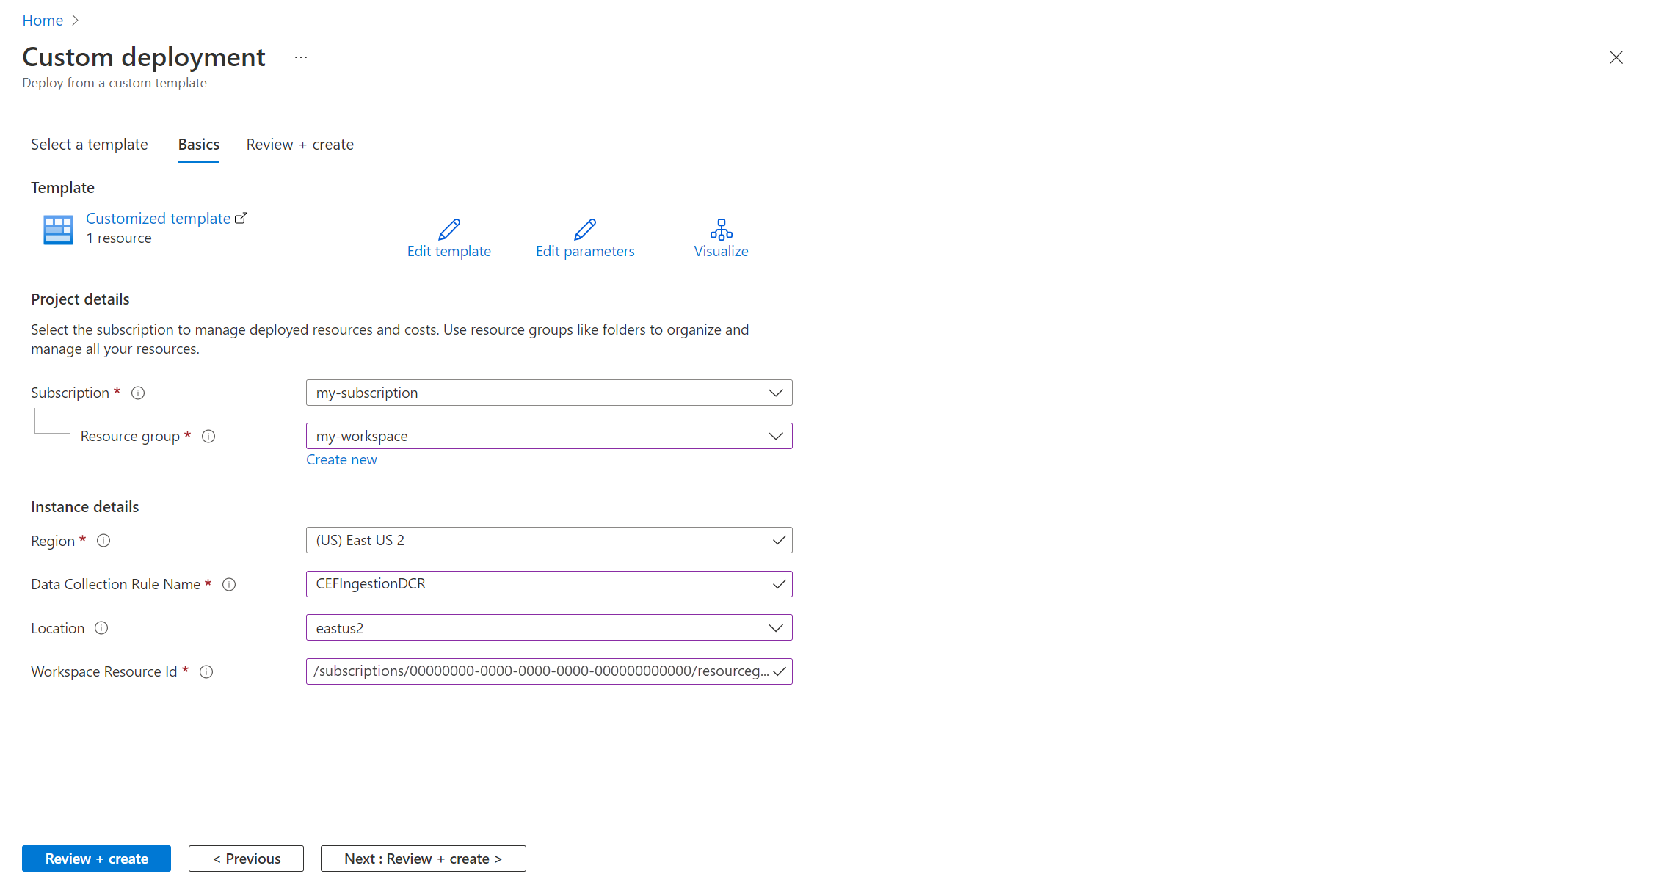Viewport: 1656px width, 893px height.
Task: Click the Workspace Resource Id info icon
Action: click(206, 672)
